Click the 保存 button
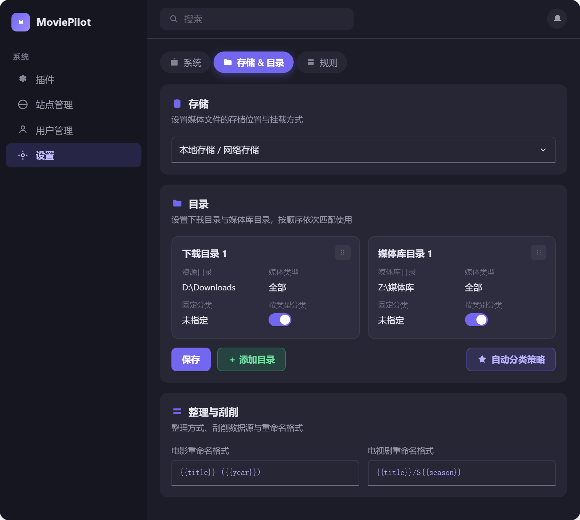This screenshot has width=580, height=520. (191, 359)
